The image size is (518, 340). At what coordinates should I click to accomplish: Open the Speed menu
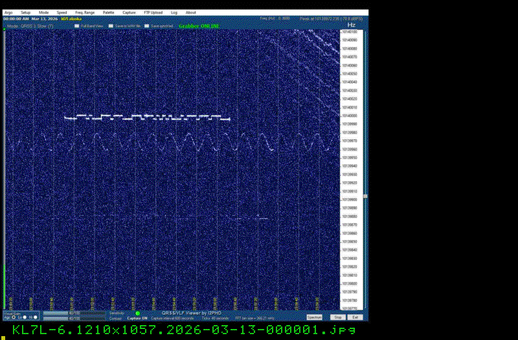click(x=62, y=12)
